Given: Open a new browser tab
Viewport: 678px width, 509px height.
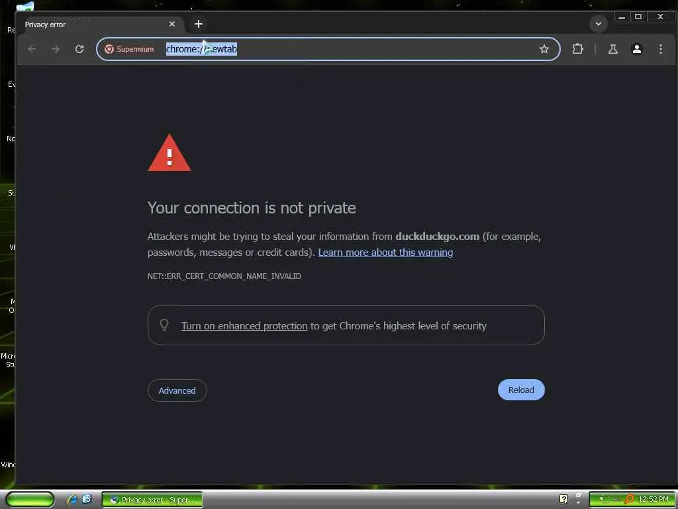Looking at the screenshot, I should (x=199, y=25).
